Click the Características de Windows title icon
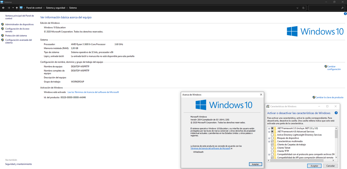The width and height of the screenshot is (347, 169). pos(268,106)
